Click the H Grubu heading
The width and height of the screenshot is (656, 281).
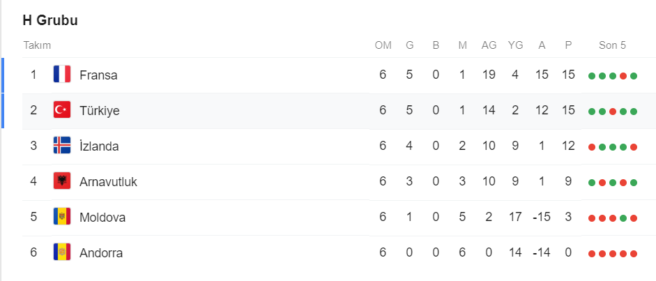coord(50,20)
